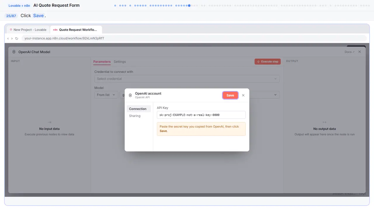Click the first progress dot in header
This screenshot has width=374, height=210.
(x=115, y=5)
